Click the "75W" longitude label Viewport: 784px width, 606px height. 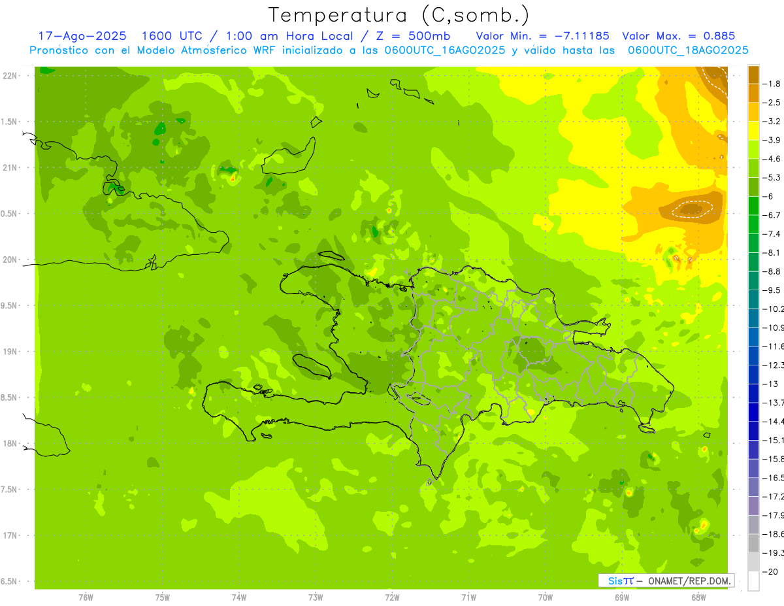click(163, 598)
